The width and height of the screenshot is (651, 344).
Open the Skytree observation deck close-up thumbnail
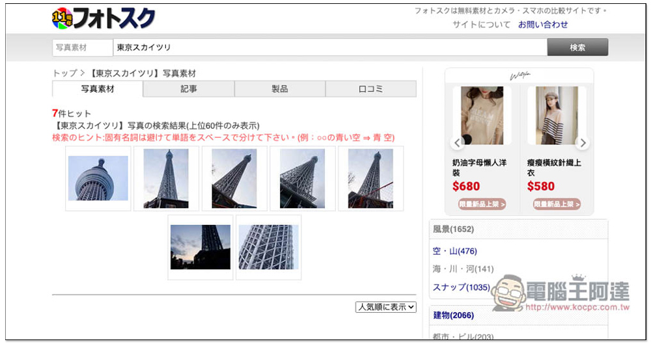(x=98, y=178)
